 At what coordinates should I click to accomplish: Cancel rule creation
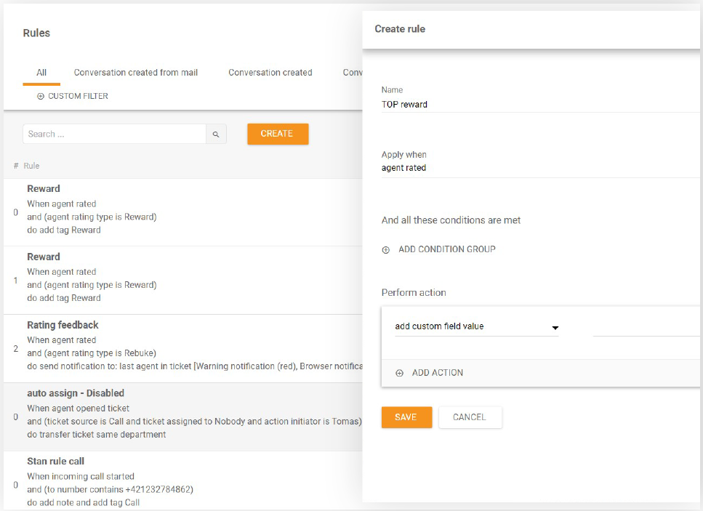point(470,417)
